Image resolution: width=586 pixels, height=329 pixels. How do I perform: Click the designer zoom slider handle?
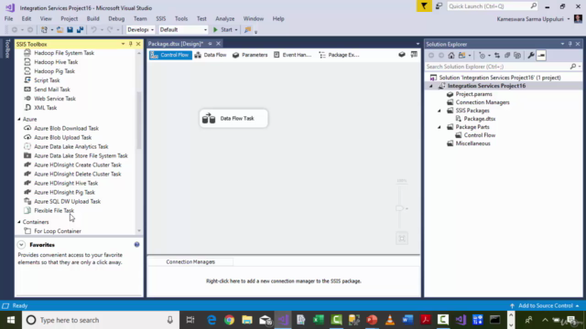399,208
